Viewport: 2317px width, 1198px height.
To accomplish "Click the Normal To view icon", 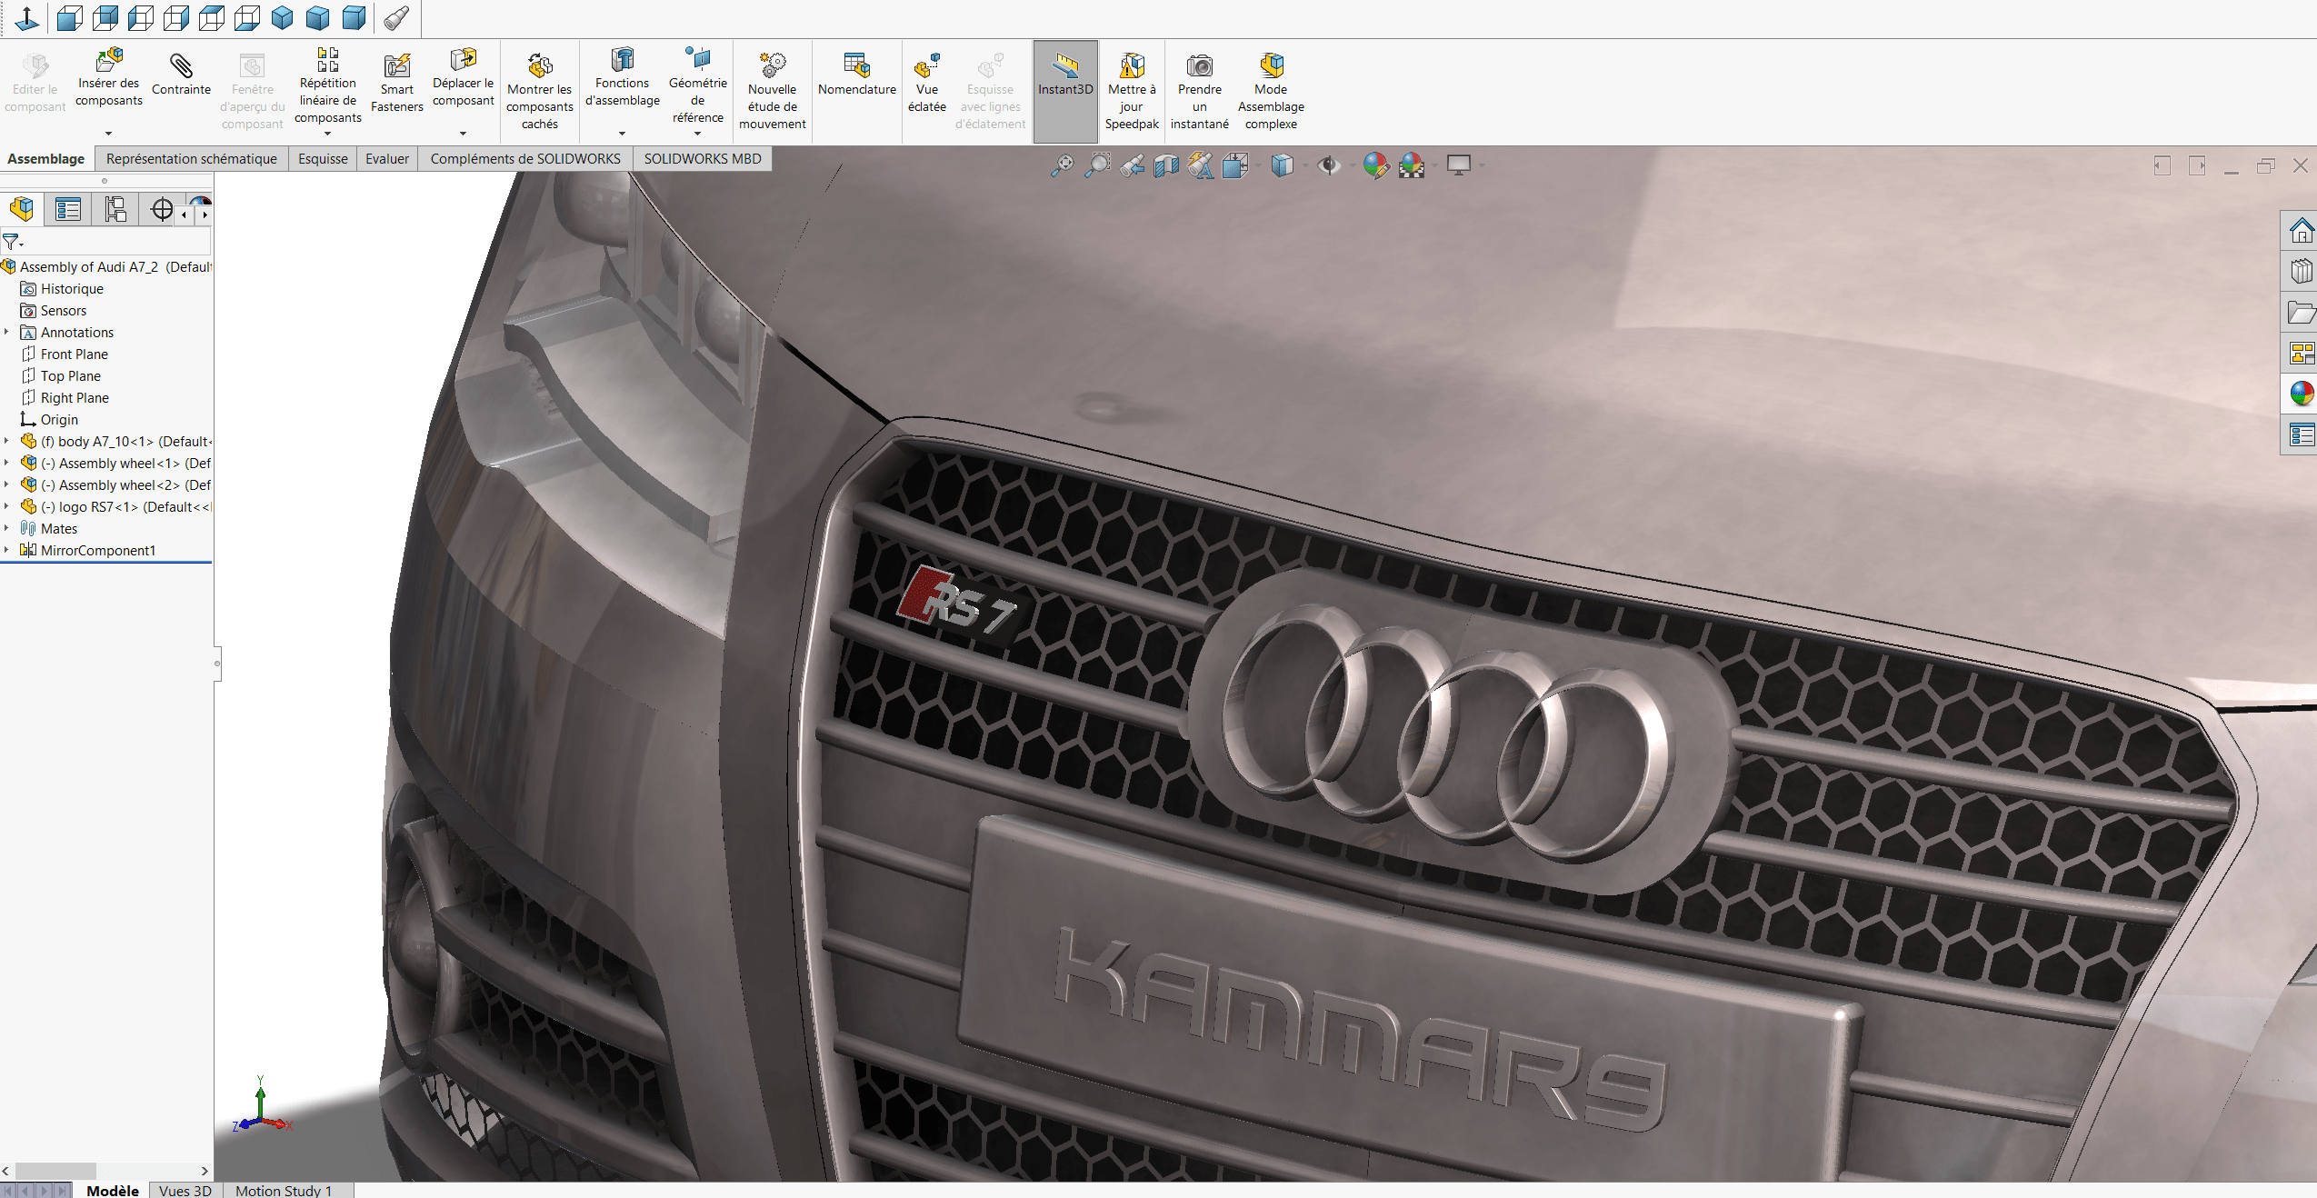I will [27, 17].
